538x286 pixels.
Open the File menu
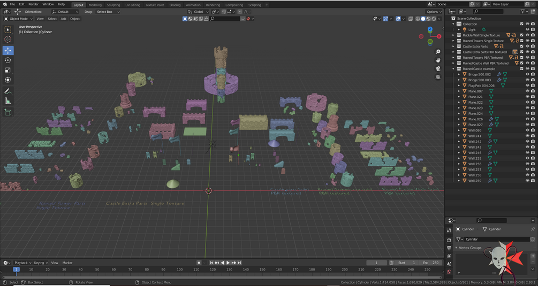tap(12, 4)
